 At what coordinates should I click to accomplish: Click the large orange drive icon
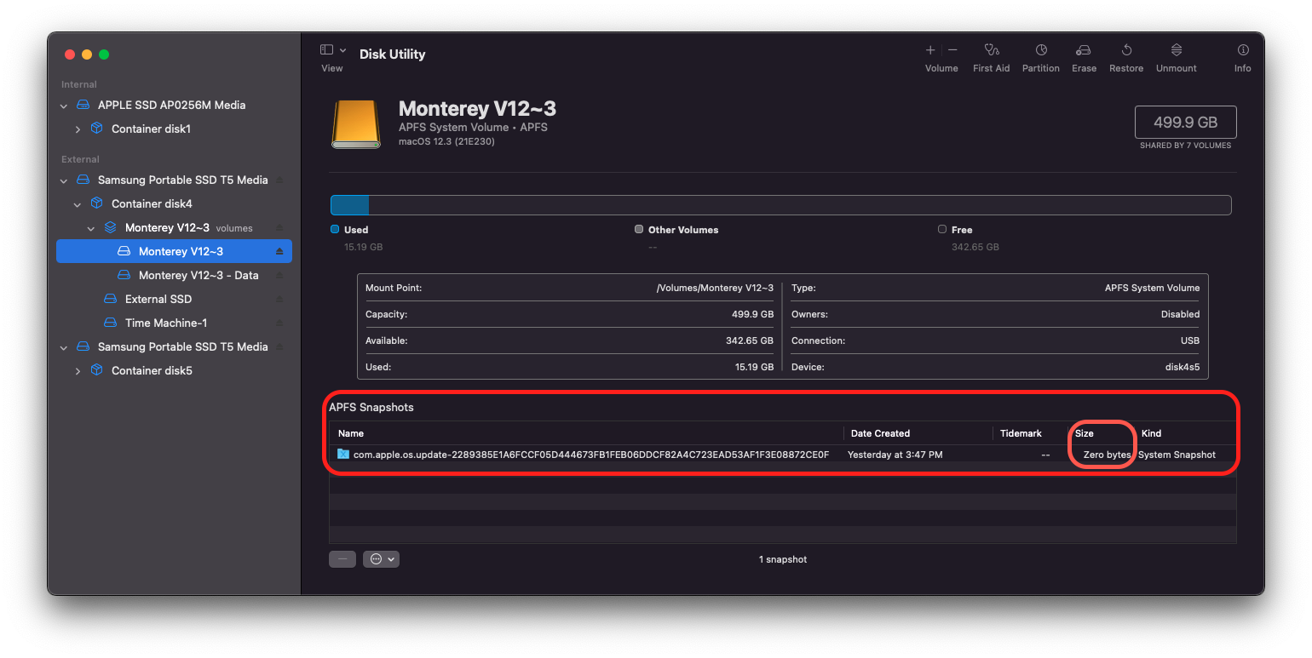coord(356,124)
